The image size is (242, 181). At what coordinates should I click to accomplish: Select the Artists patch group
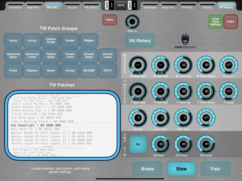pyautogui.click(x=32, y=41)
